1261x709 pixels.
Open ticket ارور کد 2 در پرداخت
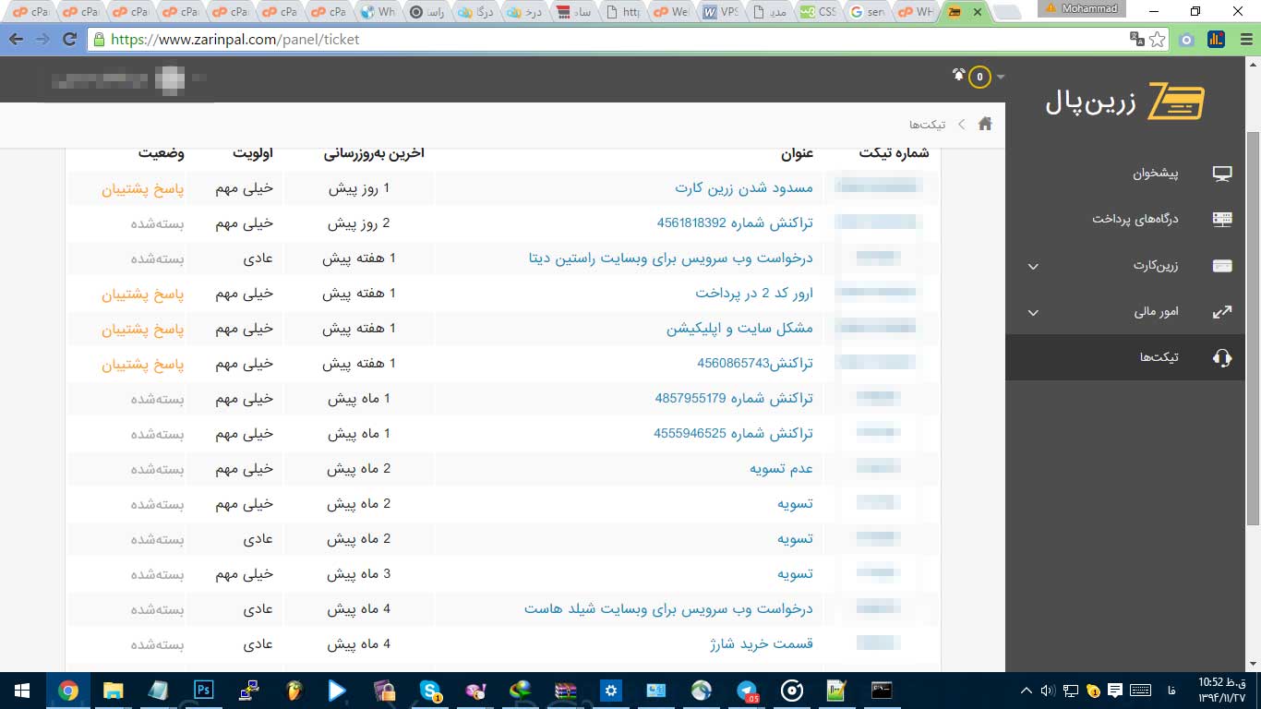754,293
